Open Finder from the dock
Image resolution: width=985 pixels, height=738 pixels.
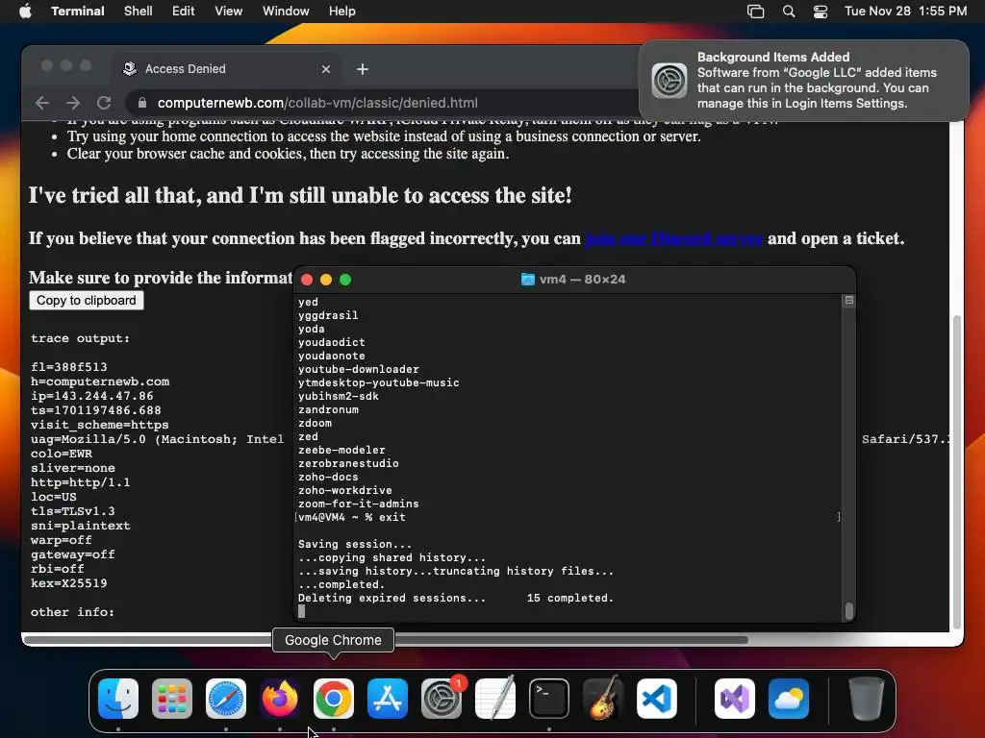pos(118,699)
